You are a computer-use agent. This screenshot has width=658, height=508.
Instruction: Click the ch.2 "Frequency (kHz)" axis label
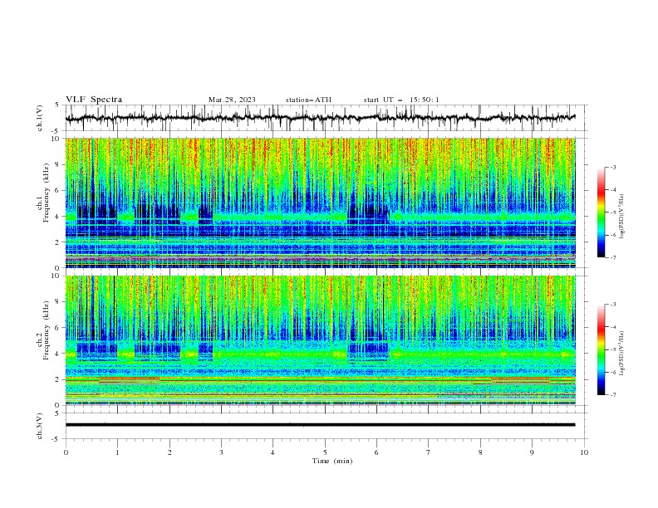tap(47, 330)
